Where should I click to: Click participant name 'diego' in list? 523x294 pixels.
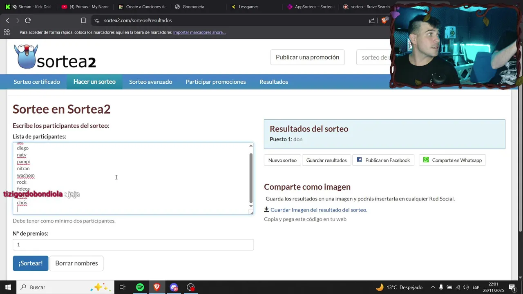coord(23,148)
